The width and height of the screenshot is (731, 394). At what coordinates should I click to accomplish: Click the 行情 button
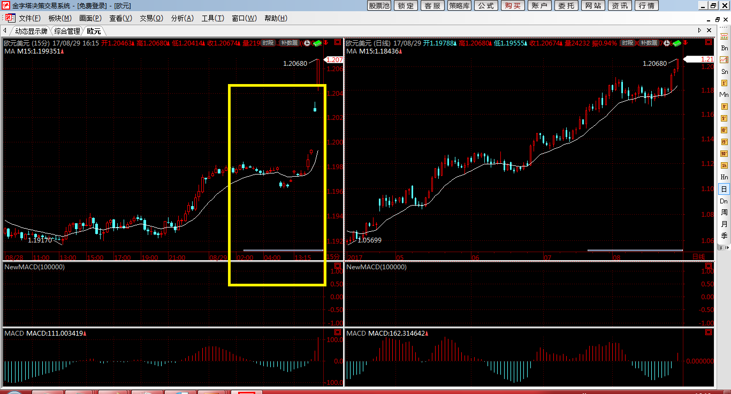tap(646, 5)
